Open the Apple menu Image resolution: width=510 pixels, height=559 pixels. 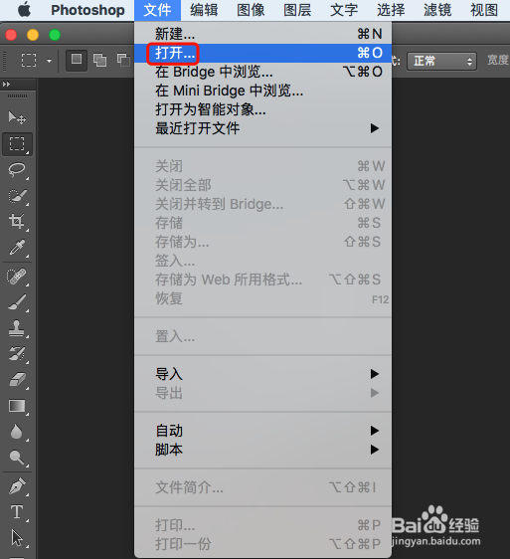[24, 10]
